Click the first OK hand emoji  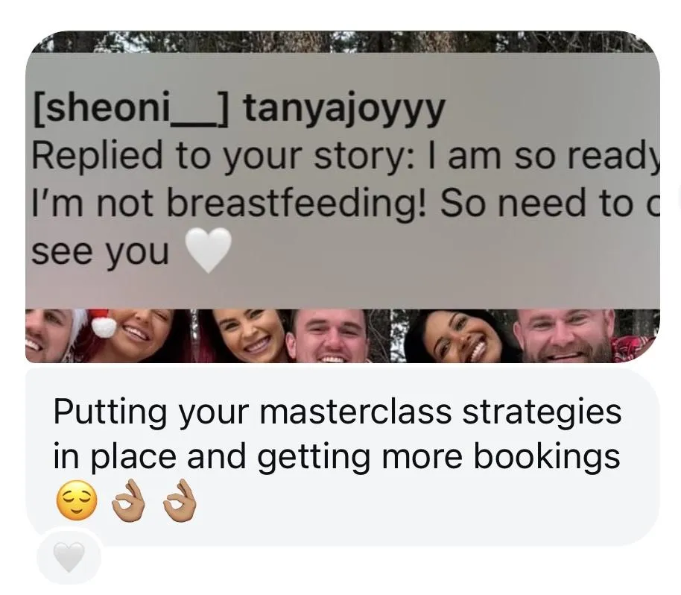coord(128,500)
